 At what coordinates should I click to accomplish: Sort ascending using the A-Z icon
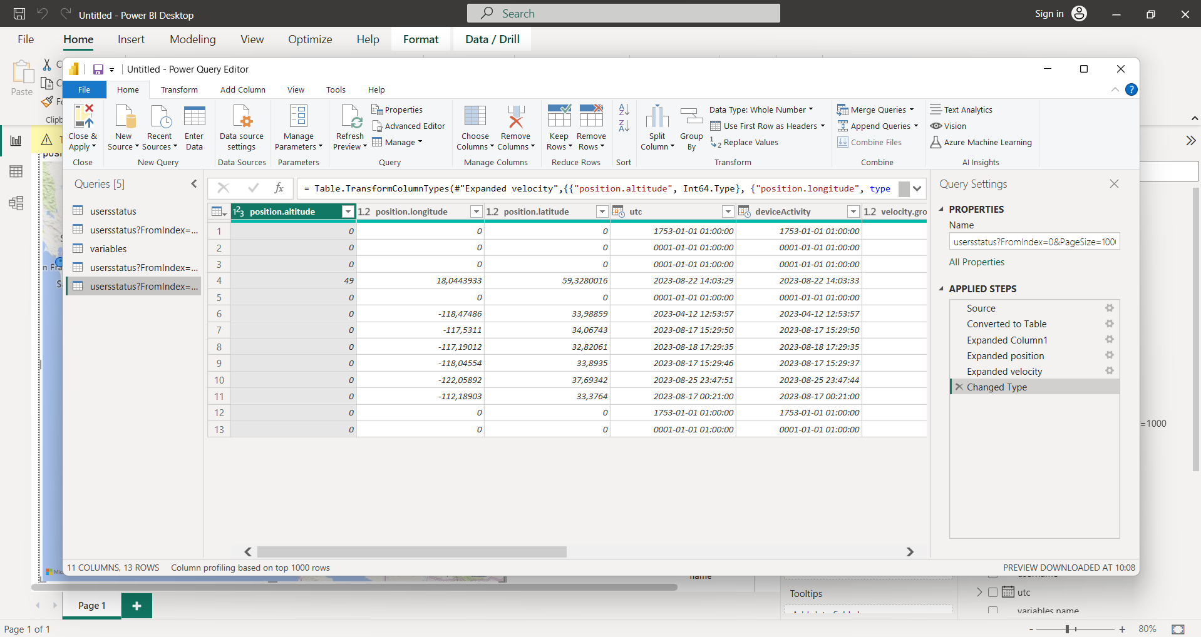[x=624, y=110]
